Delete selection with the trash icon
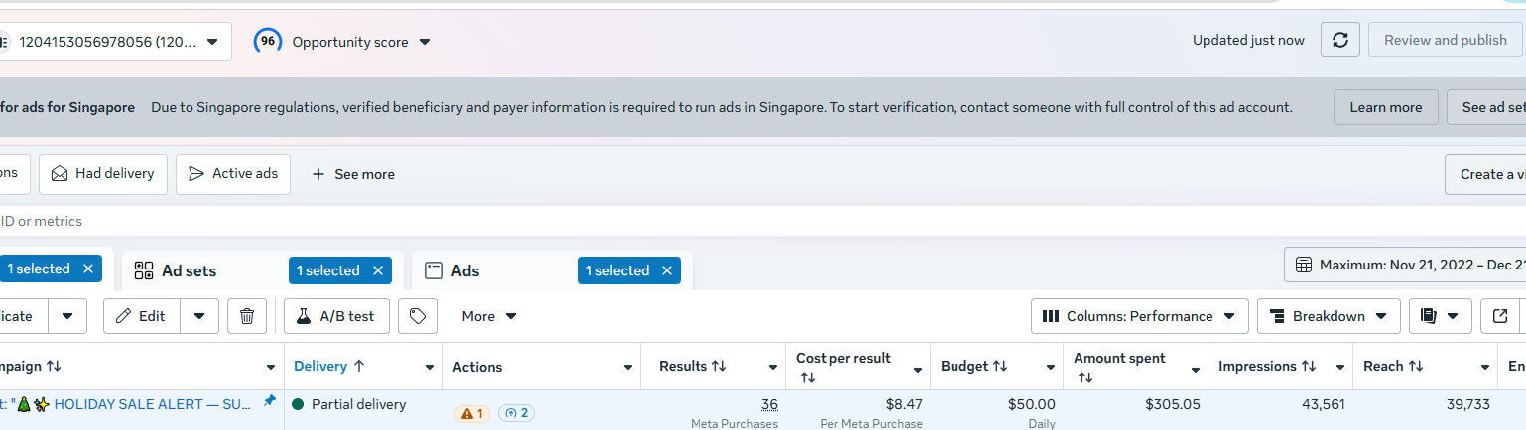 tap(247, 316)
